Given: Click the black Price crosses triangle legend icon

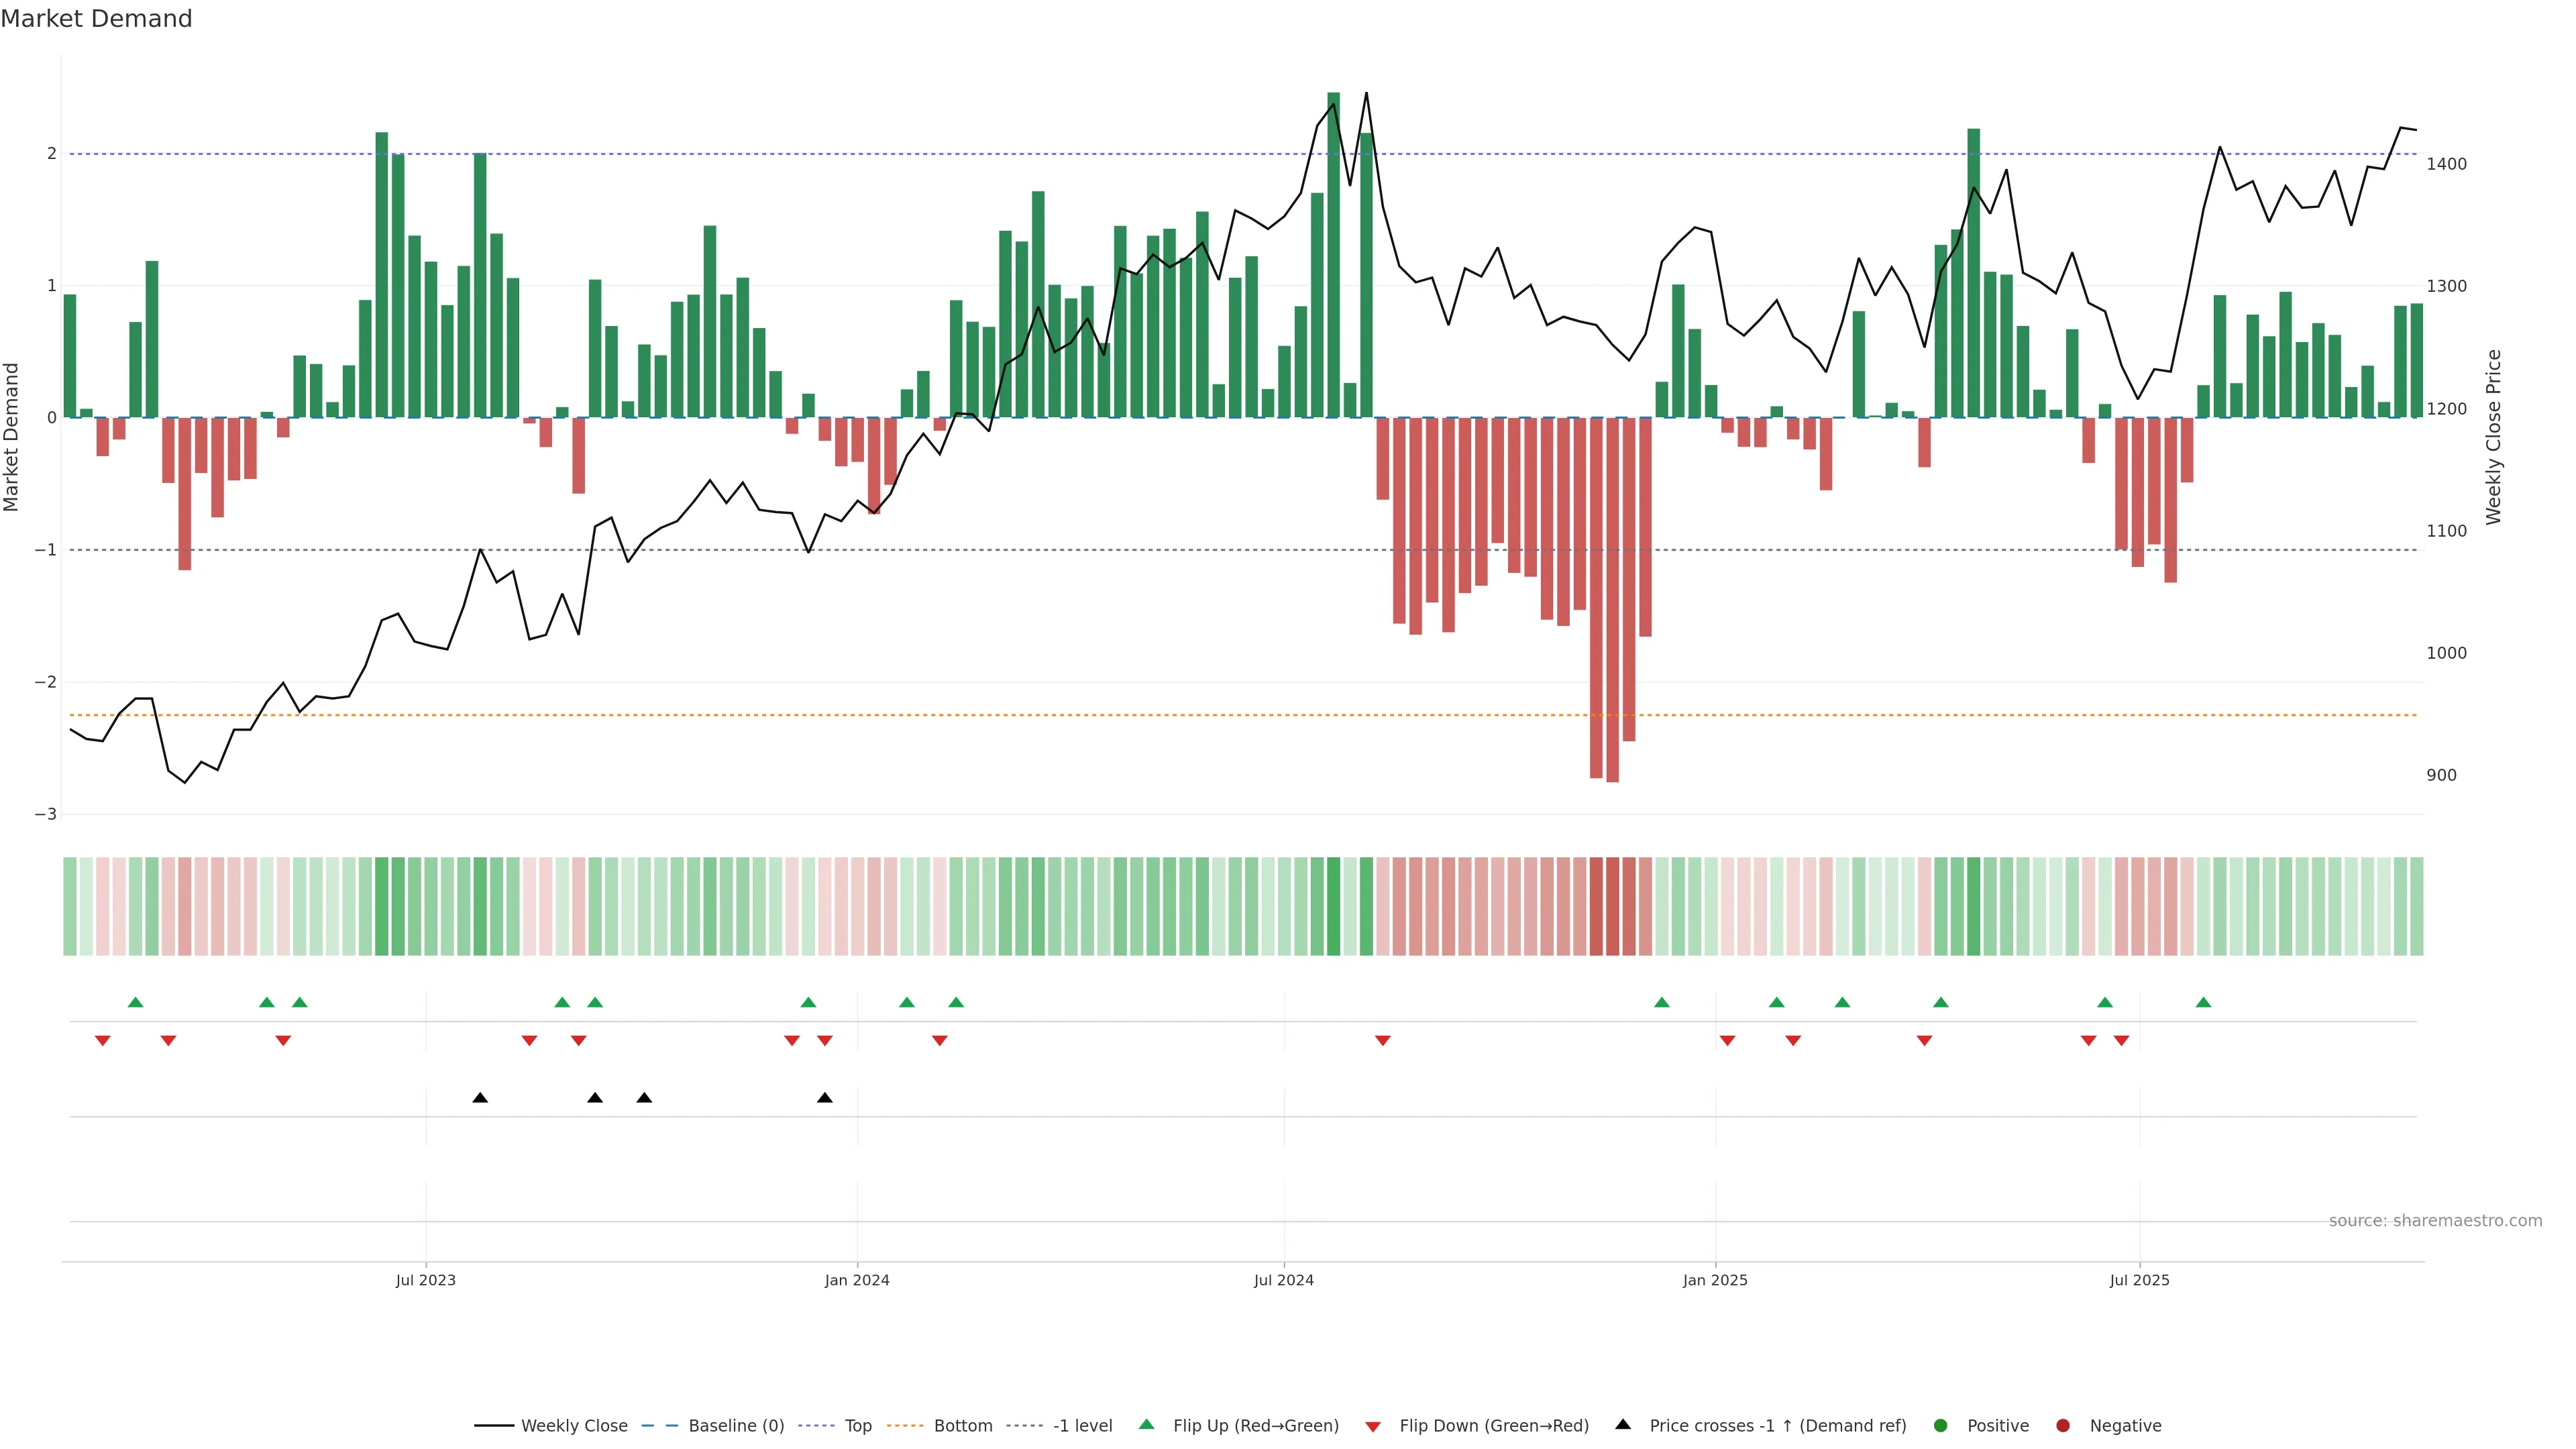Looking at the screenshot, I should click(1622, 1424).
